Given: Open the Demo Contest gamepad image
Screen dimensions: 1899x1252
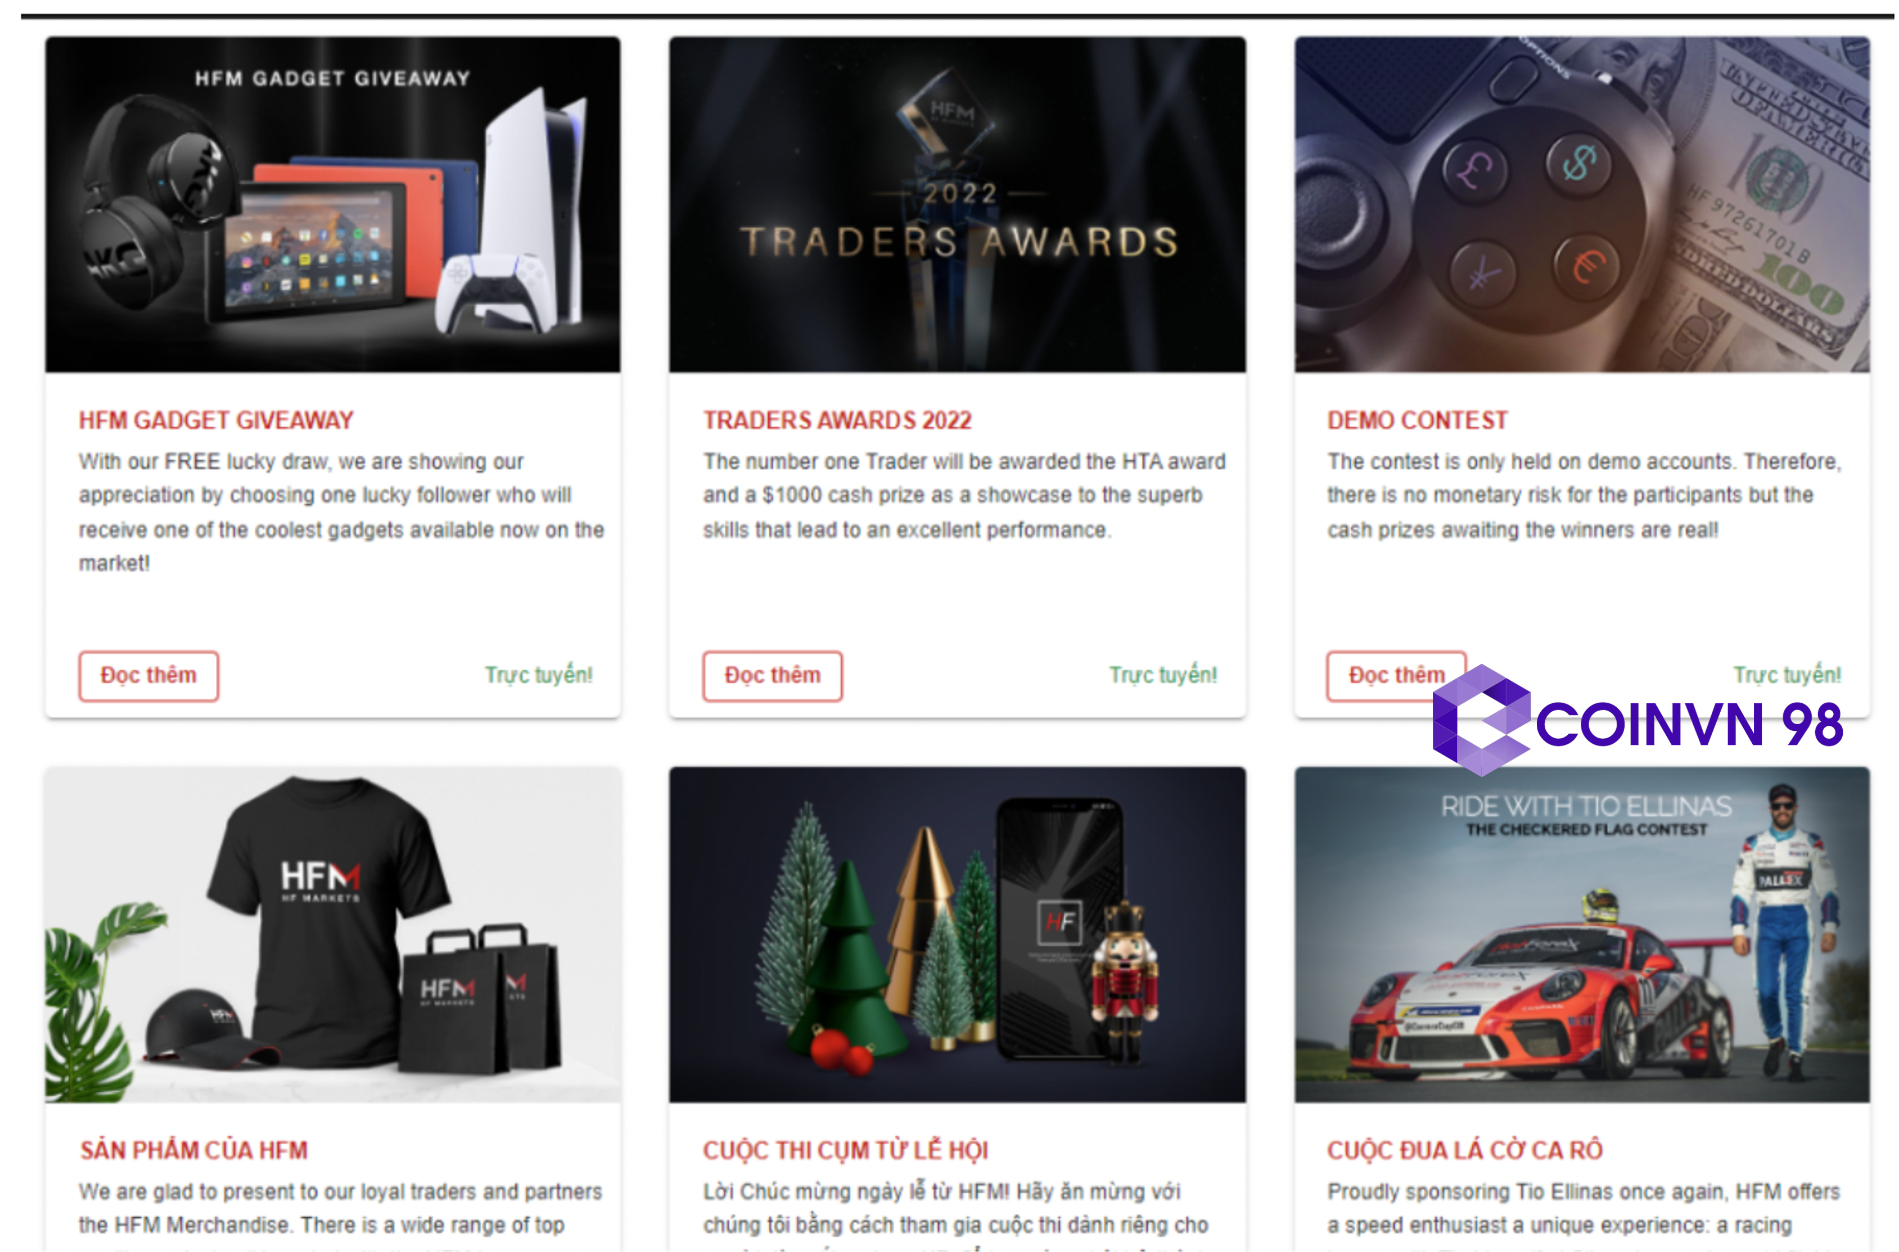Looking at the screenshot, I should [1581, 205].
